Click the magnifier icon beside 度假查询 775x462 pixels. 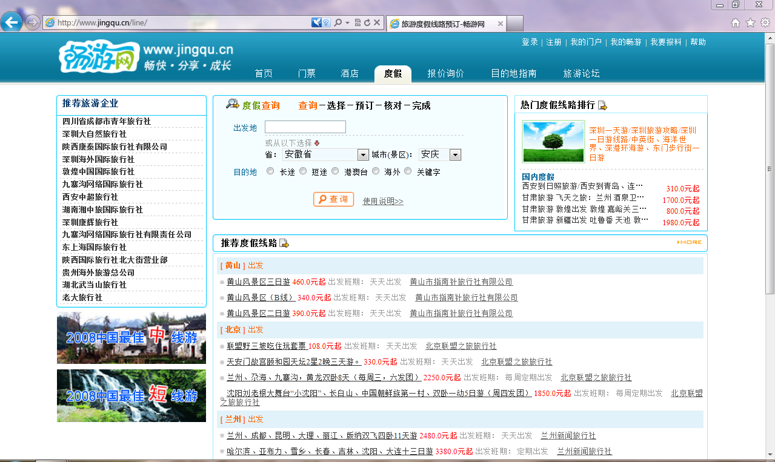232,104
